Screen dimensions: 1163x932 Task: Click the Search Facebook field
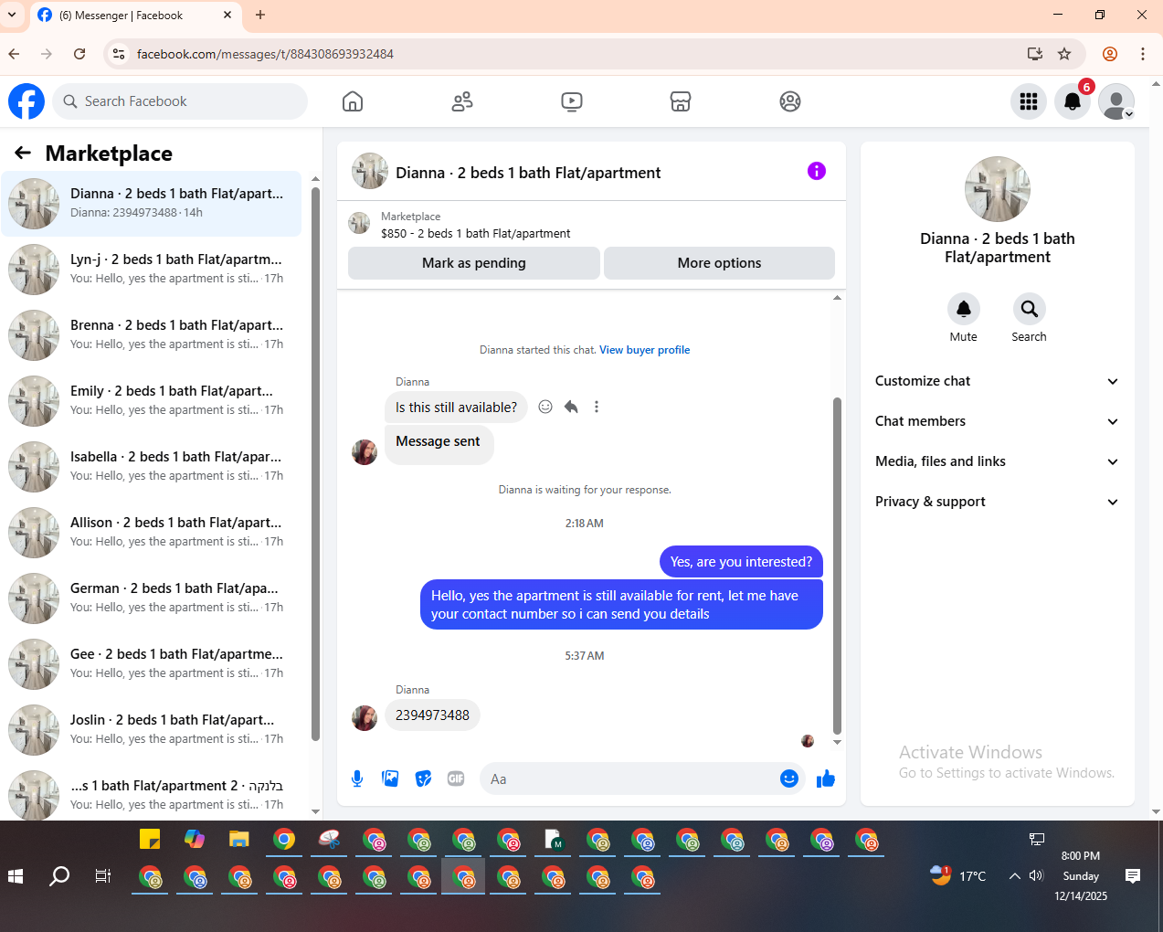click(180, 101)
